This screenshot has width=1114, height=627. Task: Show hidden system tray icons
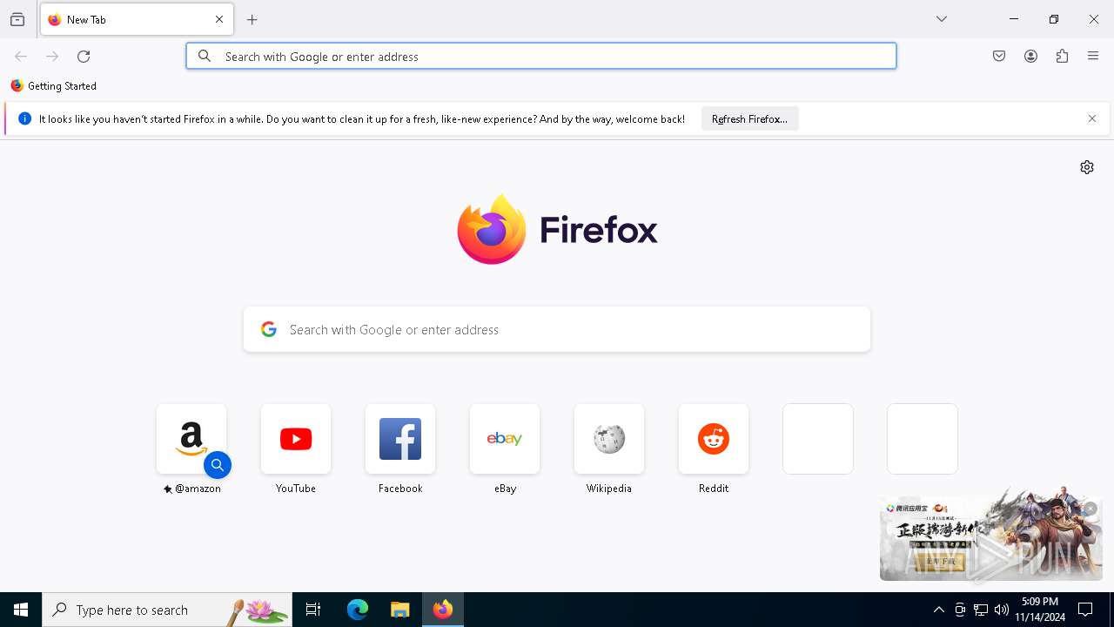(x=938, y=610)
